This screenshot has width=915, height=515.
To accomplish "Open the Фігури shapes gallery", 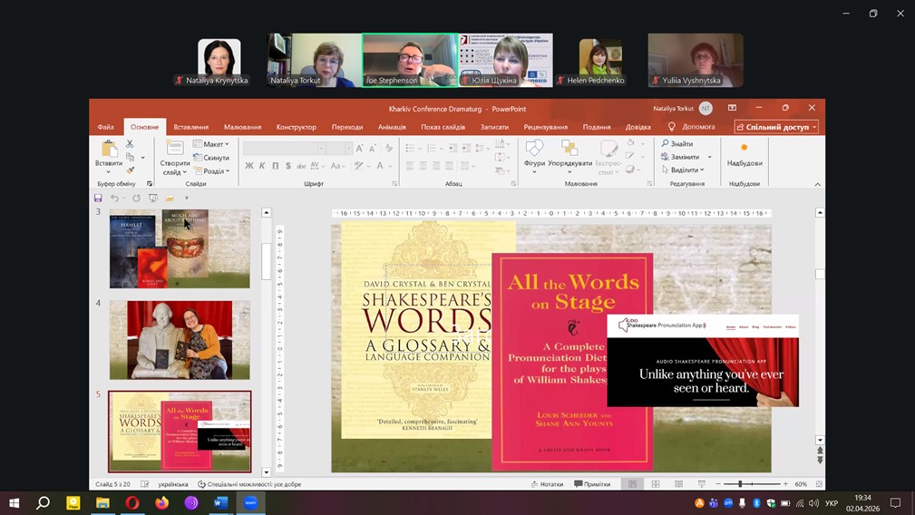I will 534,150.
